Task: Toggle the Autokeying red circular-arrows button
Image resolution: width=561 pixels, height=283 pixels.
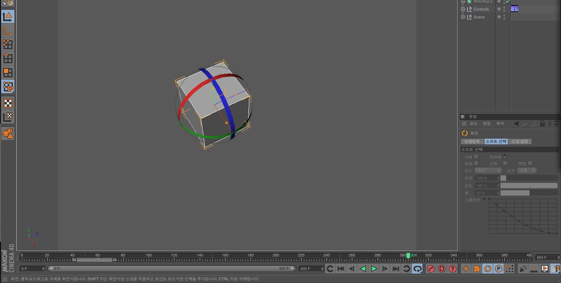Action: point(442,269)
